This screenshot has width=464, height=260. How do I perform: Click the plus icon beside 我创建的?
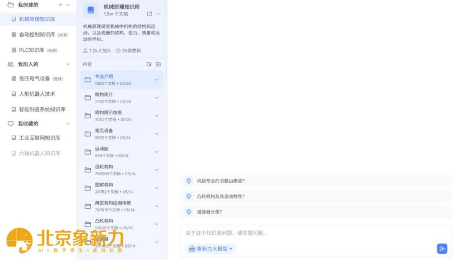[x=60, y=4]
